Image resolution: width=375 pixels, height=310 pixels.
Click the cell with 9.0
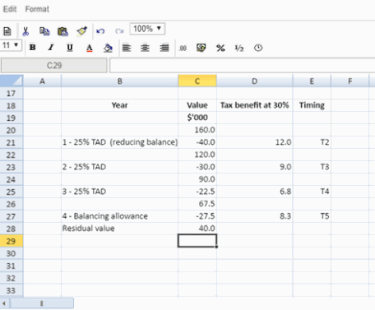pyautogui.click(x=255, y=167)
